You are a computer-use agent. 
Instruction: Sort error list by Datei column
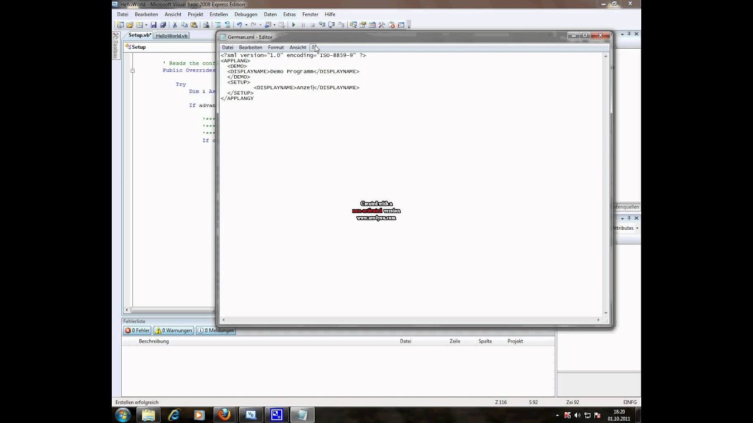[x=405, y=341]
